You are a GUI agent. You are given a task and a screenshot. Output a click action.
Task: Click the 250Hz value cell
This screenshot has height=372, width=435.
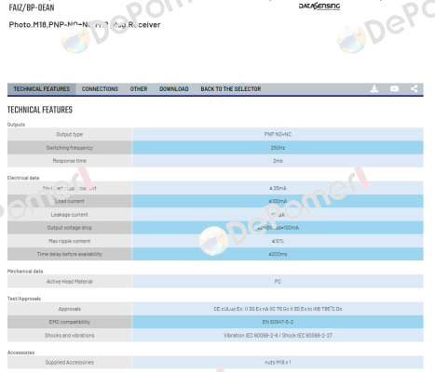click(x=278, y=148)
